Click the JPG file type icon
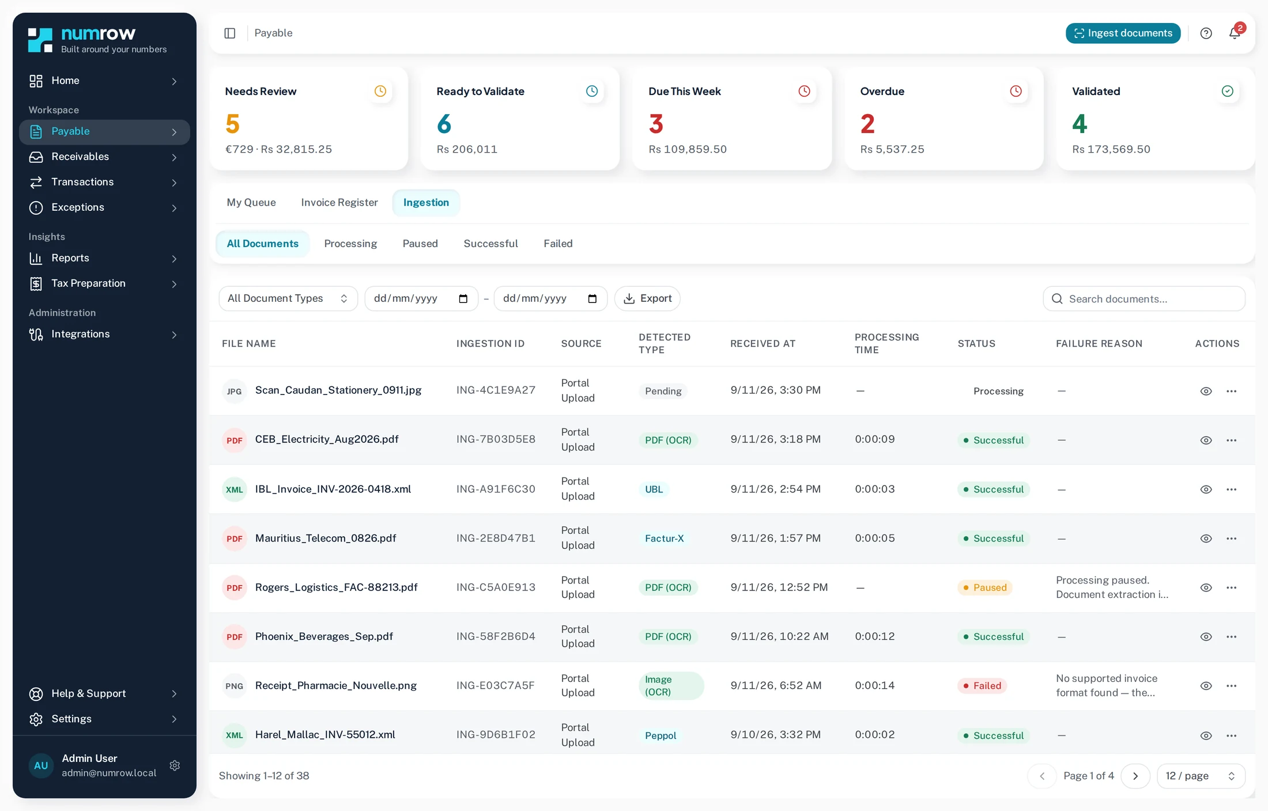Viewport: 1268px width, 811px height. coord(235,391)
